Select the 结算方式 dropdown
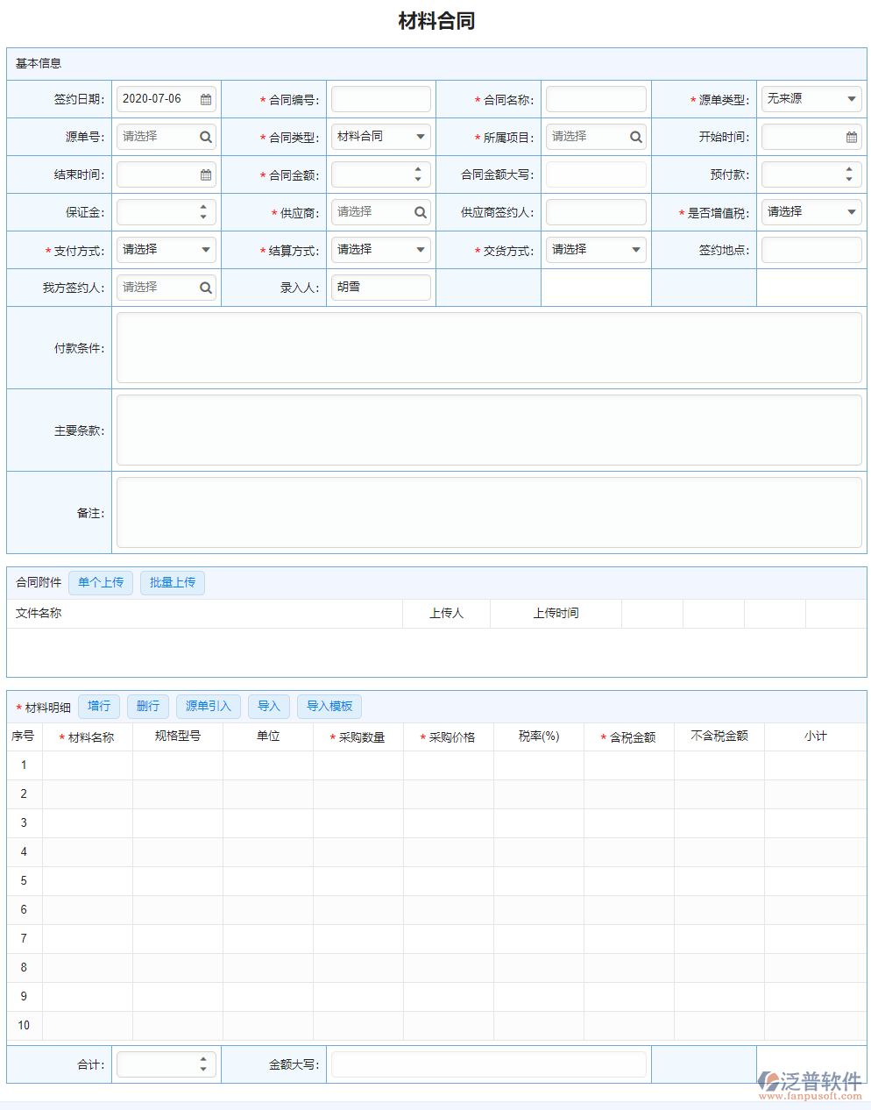 point(381,250)
